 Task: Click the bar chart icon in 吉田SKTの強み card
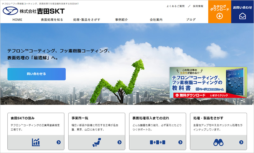click(x=36, y=142)
